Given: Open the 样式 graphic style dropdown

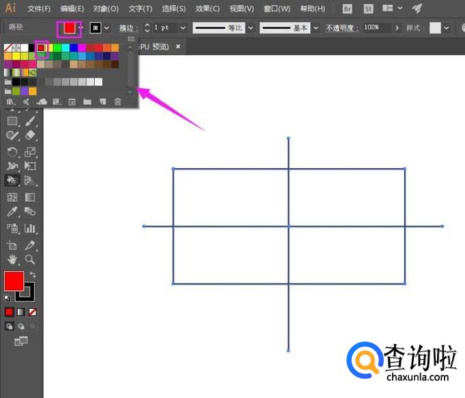Looking at the screenshot, I should click(447, 28).
